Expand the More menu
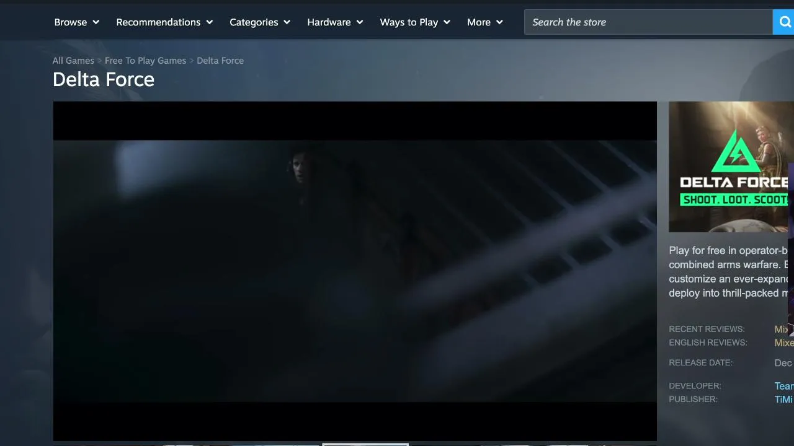This screenshot has height=446, width=794. click(485, 22)
